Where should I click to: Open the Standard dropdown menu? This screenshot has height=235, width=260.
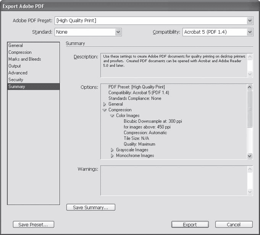[x=118, y=32]
